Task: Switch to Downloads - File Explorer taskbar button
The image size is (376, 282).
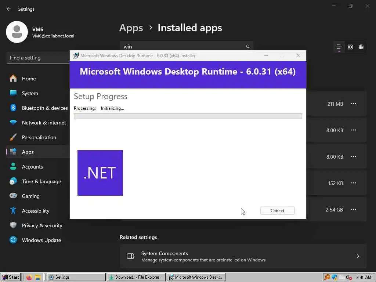Action: tap(136, 277)
